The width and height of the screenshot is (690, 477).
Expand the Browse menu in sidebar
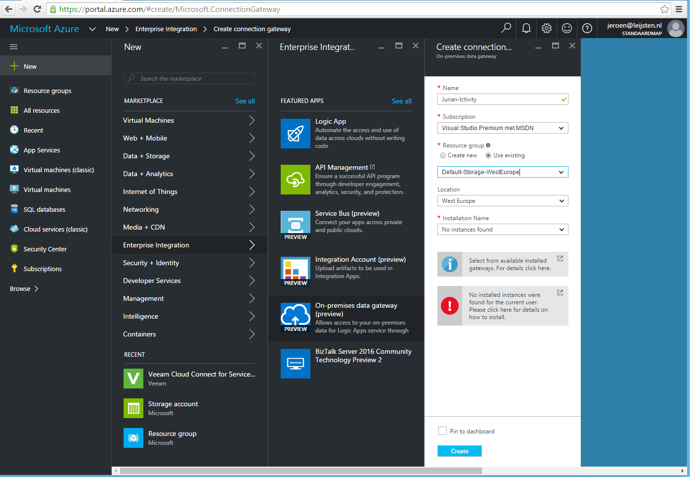click(24, 288)
